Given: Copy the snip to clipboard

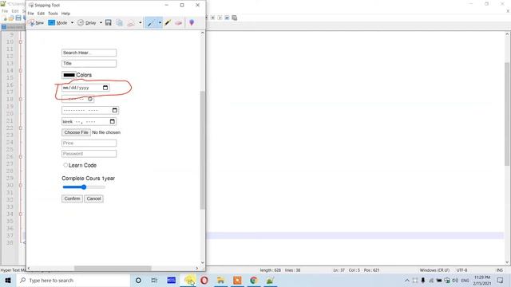Looking at the screenshot, I should 119,23.
